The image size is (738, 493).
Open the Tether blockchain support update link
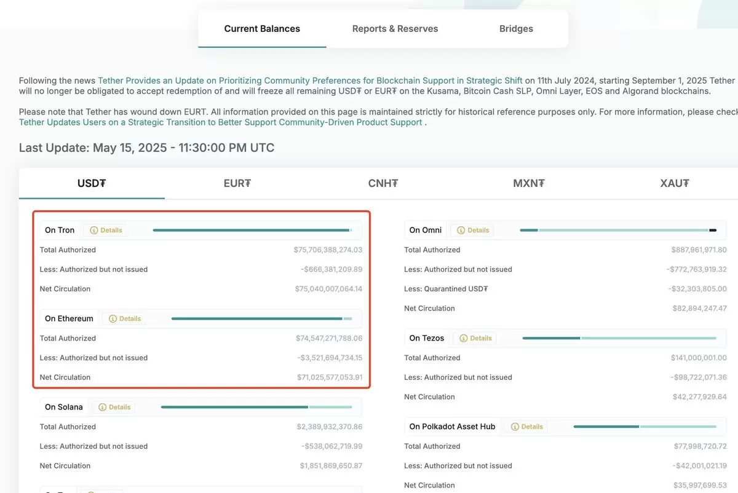(x=310, y=81)
